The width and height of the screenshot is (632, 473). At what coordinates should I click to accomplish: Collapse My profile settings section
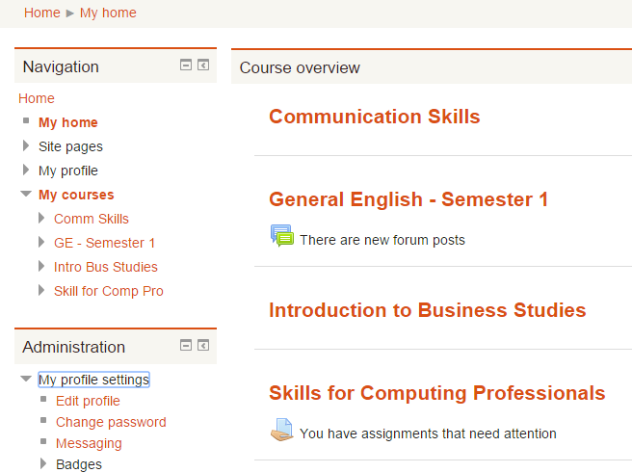pyautogui.click(x=26, y=380)
